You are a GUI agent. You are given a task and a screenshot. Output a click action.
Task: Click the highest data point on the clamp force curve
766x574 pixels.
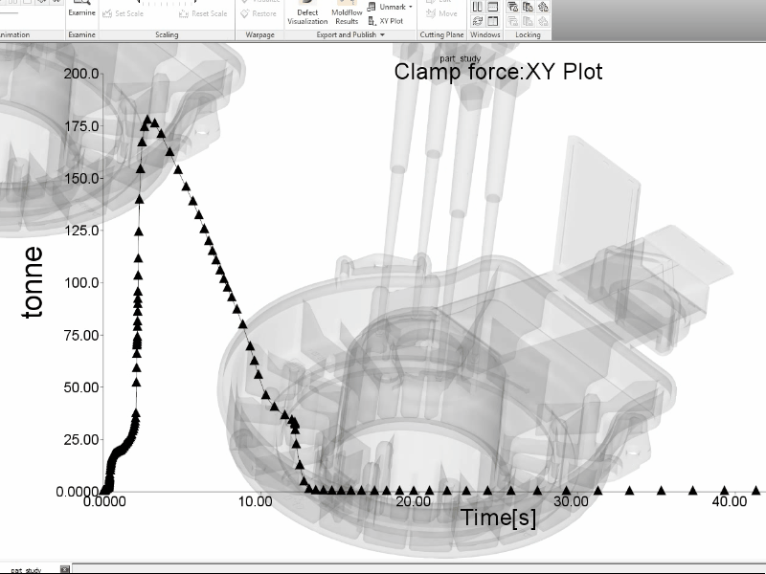[x=147, y=119]
